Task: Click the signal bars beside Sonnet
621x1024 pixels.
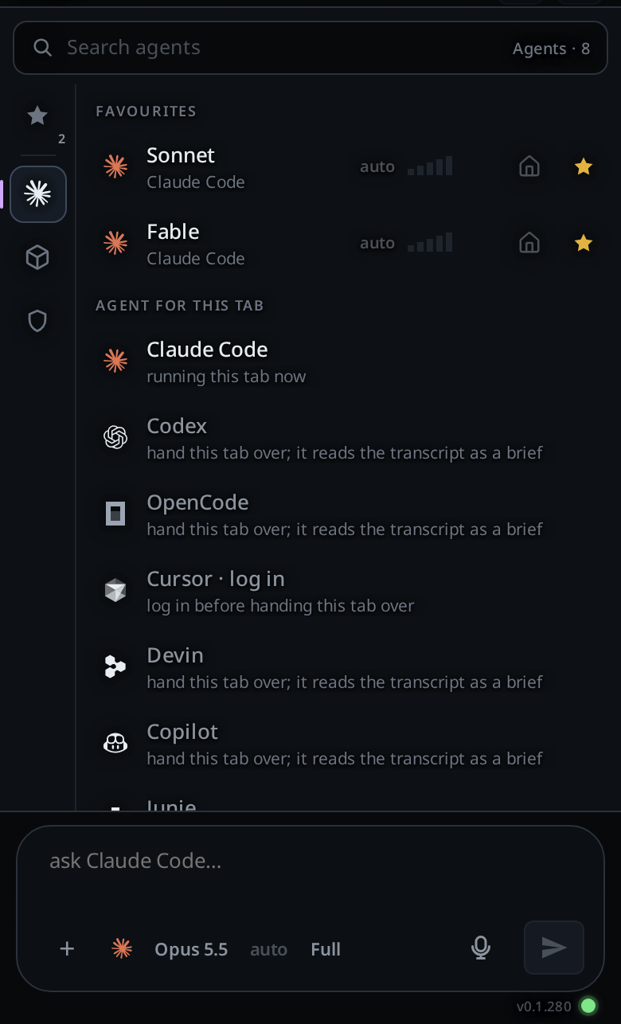Action: click(x=430, y=166)
